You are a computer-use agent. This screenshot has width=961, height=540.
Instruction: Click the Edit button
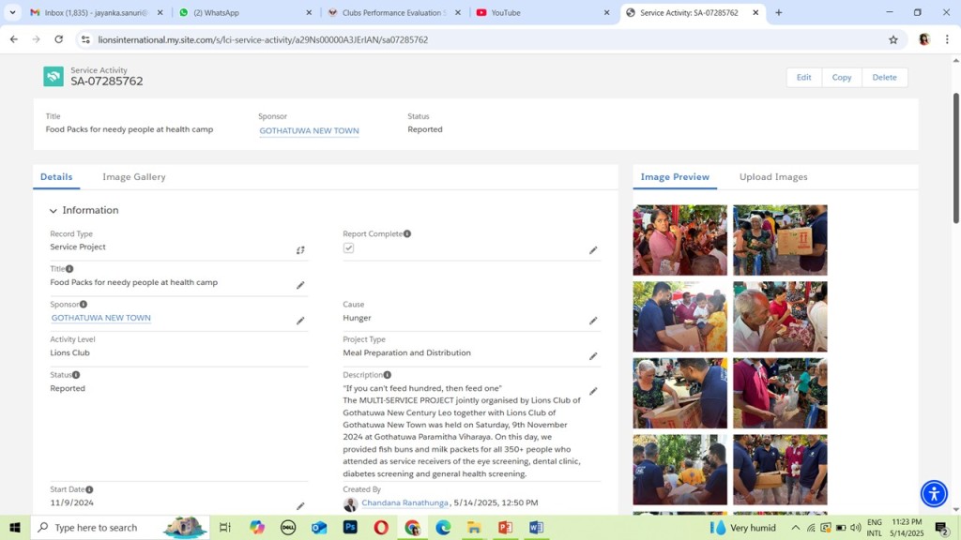tap(803, 77)
